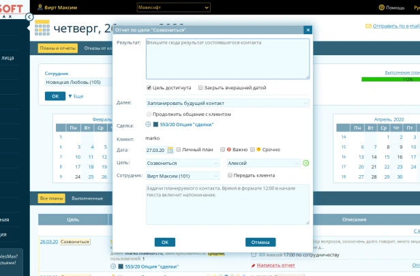Expand the 'Цель' dropdown showing Созвониться
This screenshot has width=420, height=276.
point(183,163)
